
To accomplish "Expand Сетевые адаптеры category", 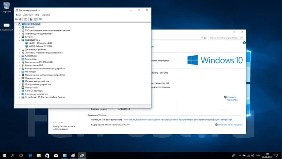I will click(x=19, y=91).
